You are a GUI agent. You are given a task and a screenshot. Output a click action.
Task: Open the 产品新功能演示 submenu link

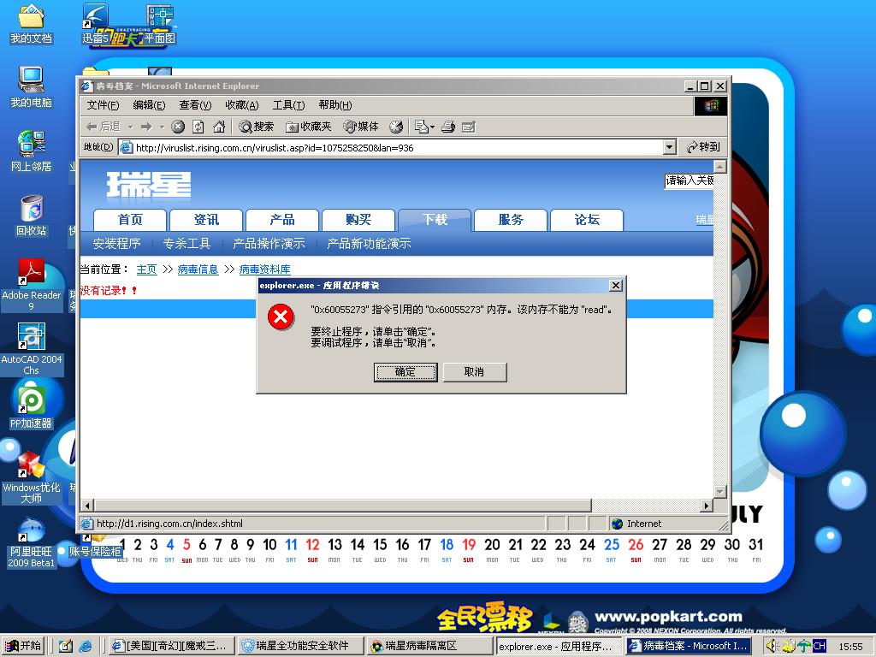point(369,244)
